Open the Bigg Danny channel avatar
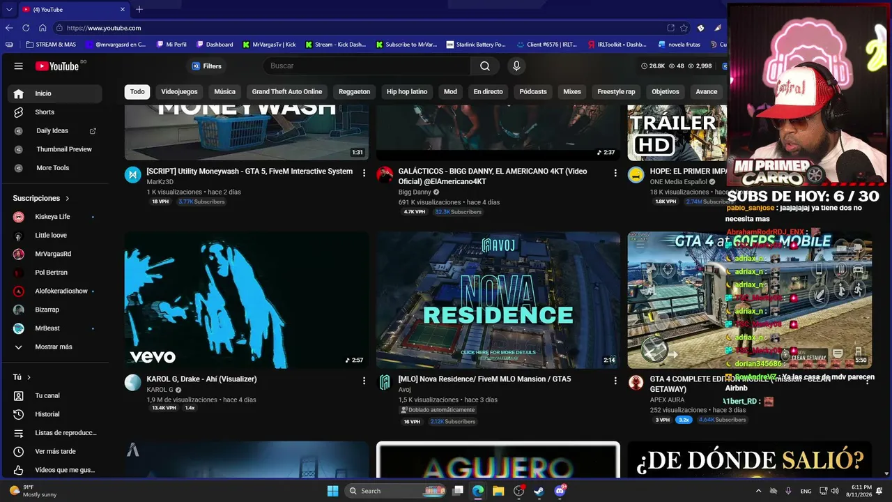Viewport: 892px width, 502px height. click(x=385, y=174)
